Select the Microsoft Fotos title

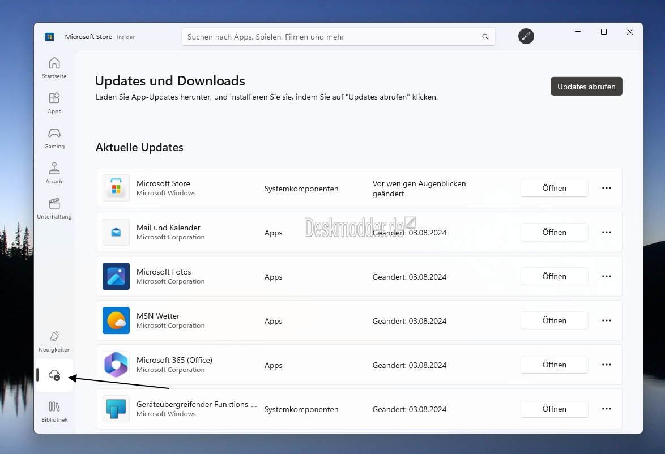pyautogui.click(x=164, y=272)
